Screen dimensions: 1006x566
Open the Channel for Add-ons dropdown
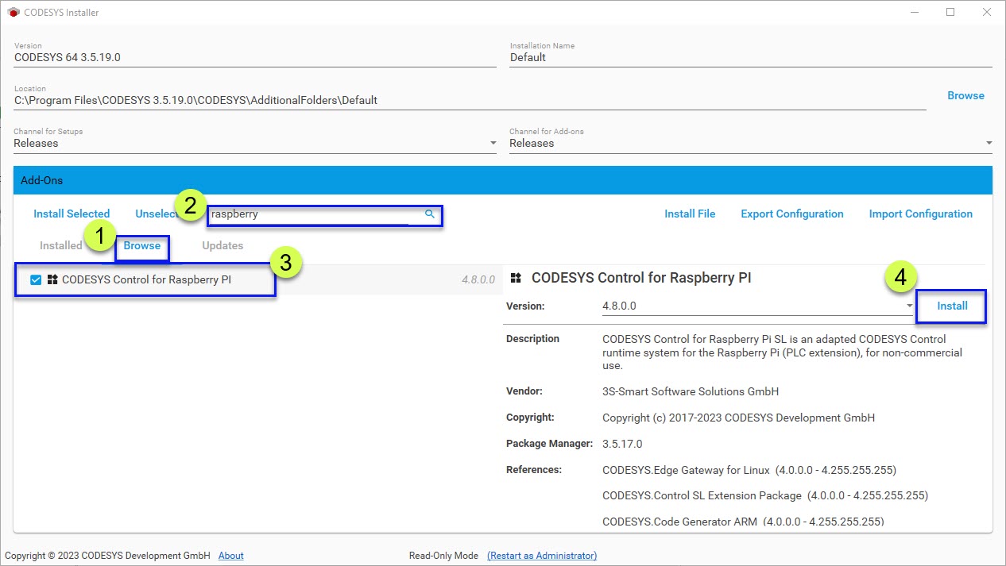(x=988, y=143)
